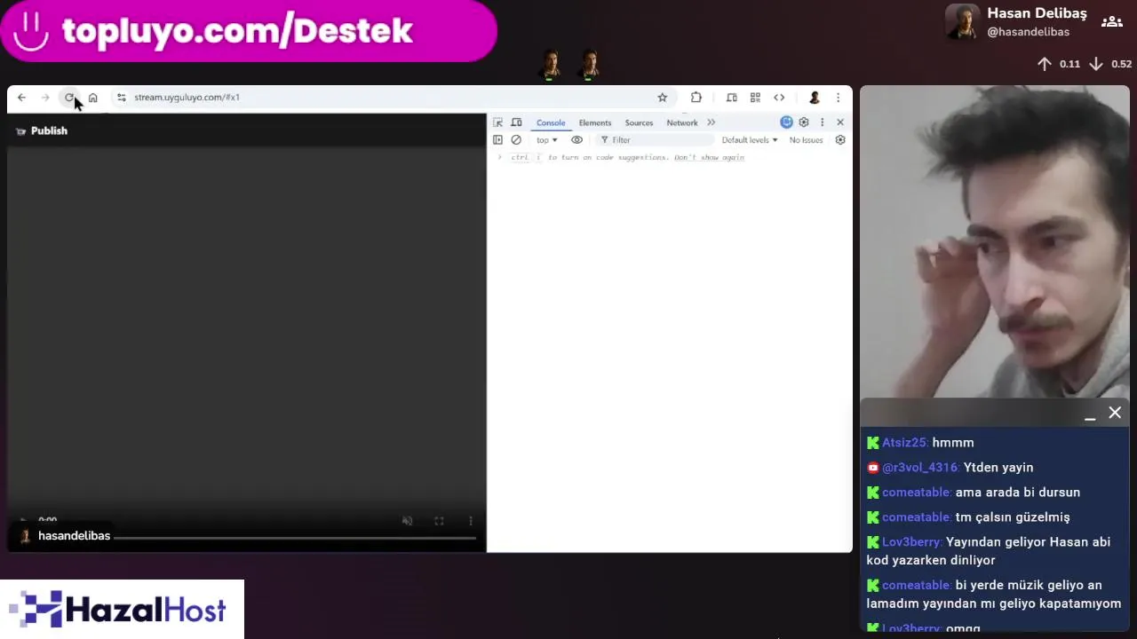
Task: Click the Hasan Delibaş profile name
Action: coord(1037,13)
